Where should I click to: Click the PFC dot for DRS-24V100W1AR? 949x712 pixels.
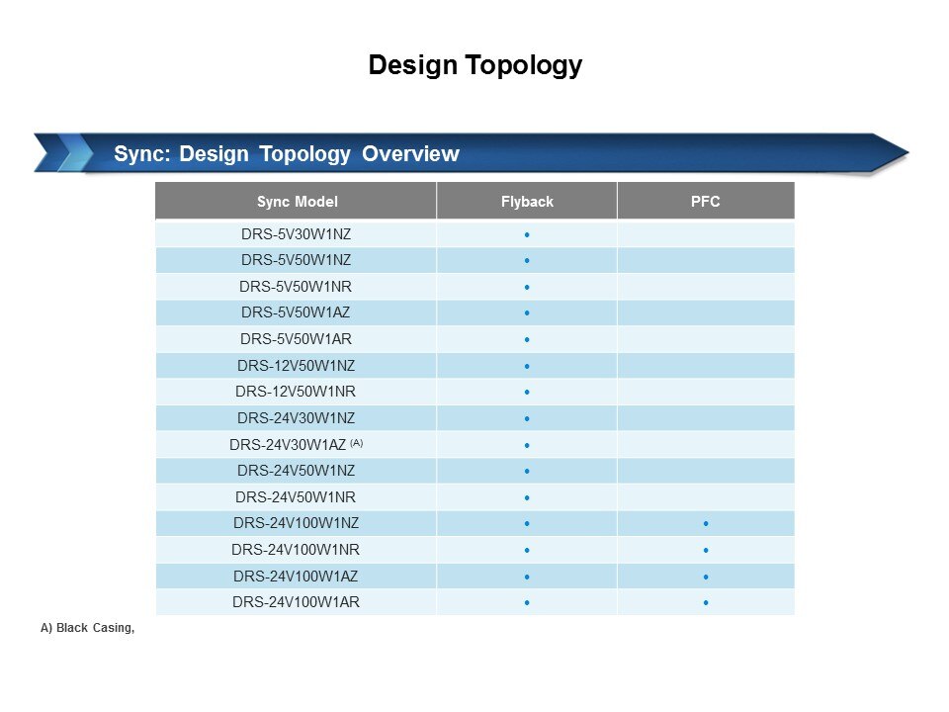706,602
